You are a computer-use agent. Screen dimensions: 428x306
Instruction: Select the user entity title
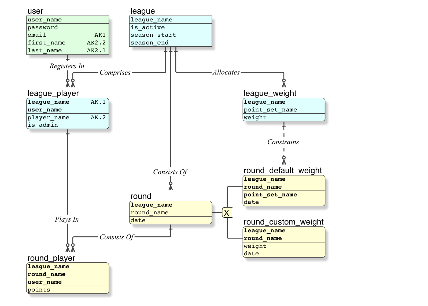tap(35, 11)
